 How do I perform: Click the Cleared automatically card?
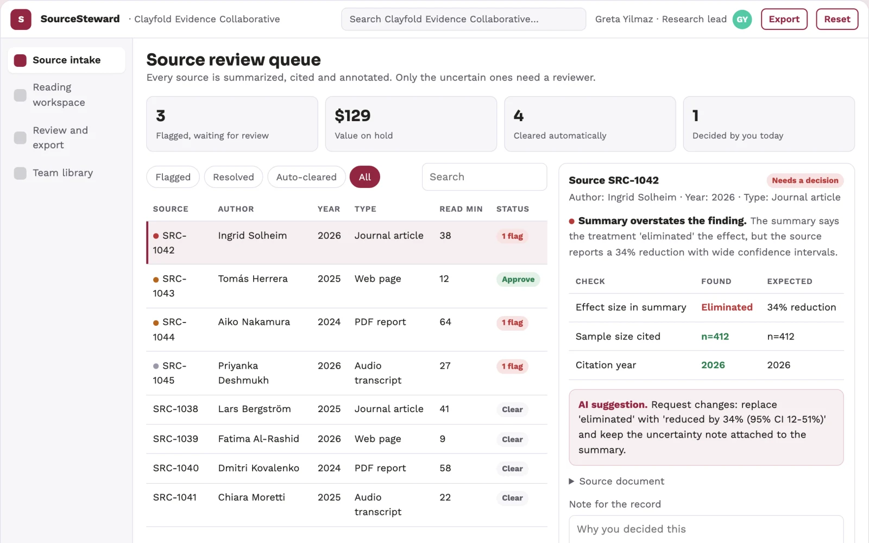(590, 124)
